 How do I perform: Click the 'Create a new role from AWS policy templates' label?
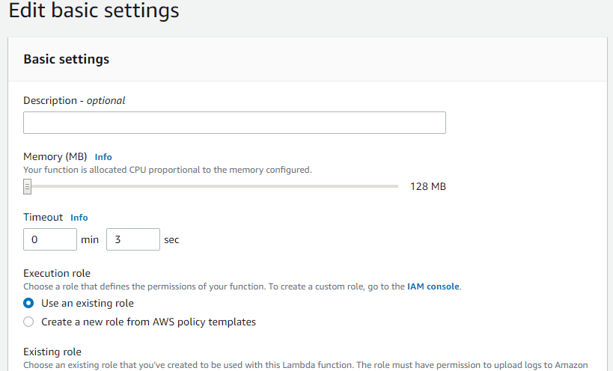[148, 322]
